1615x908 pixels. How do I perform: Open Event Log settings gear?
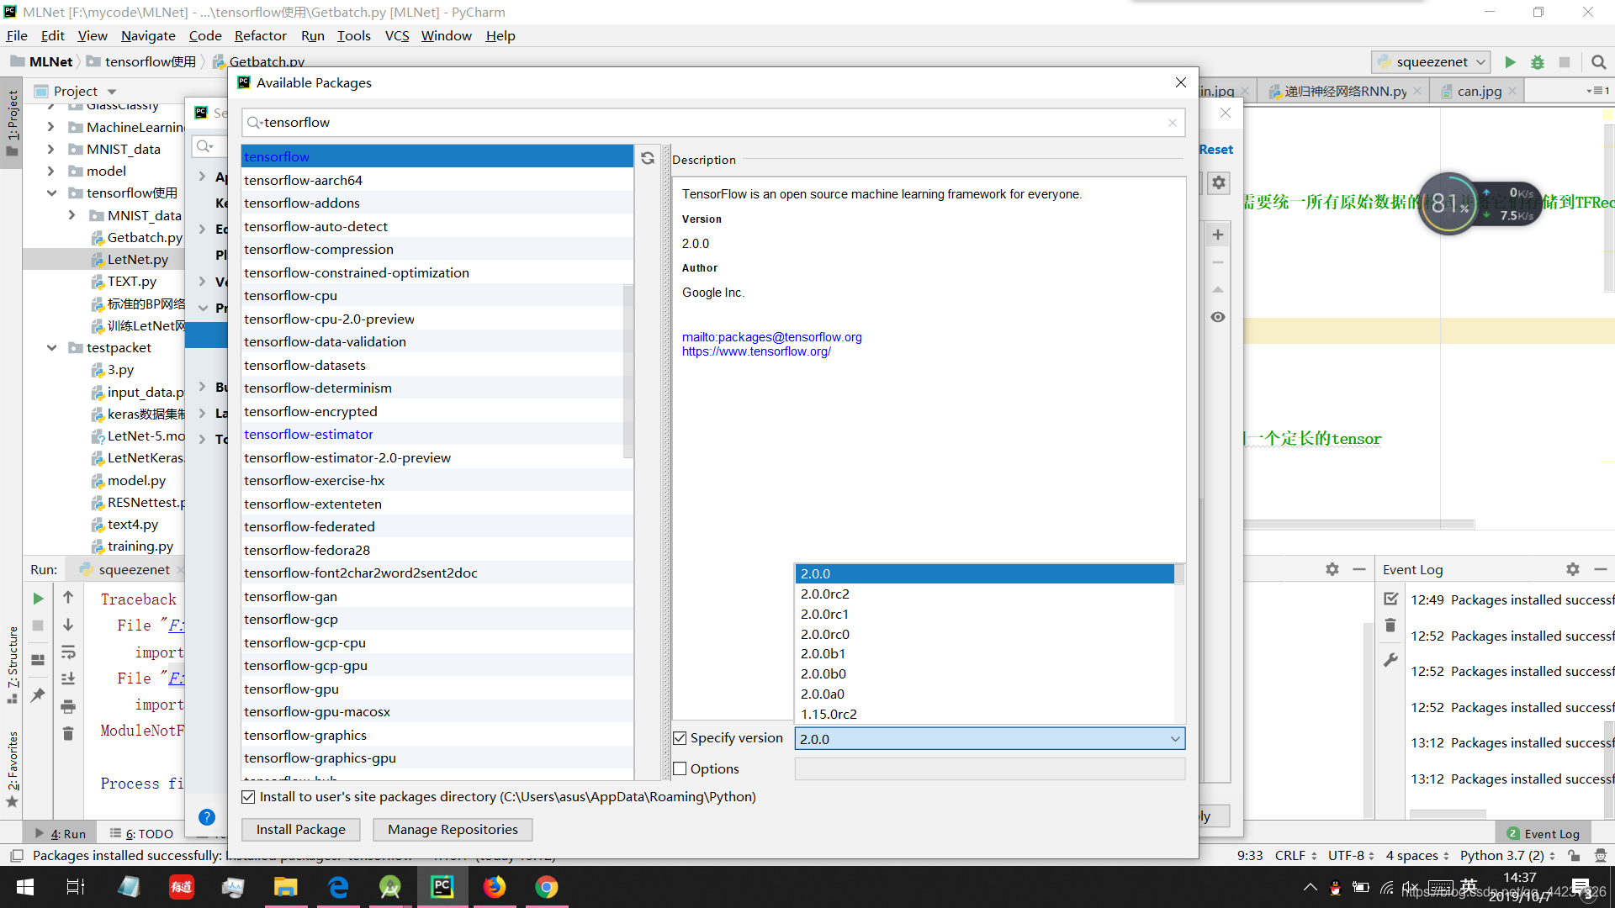coord(1572,569)
